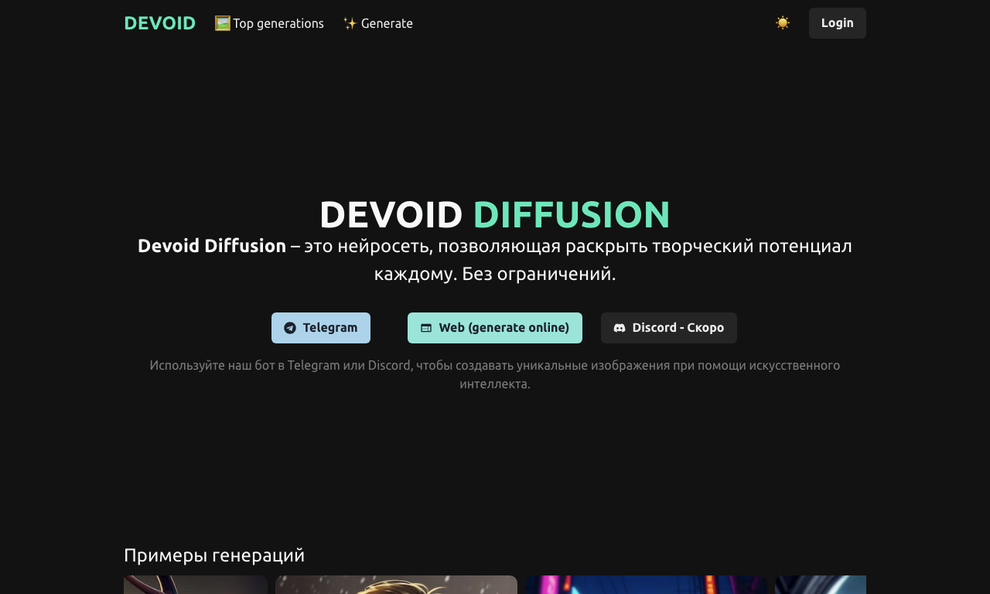Click the browser window icon in Web button
Viewport: 990px width, 594px height.
[x=426, y=328]
